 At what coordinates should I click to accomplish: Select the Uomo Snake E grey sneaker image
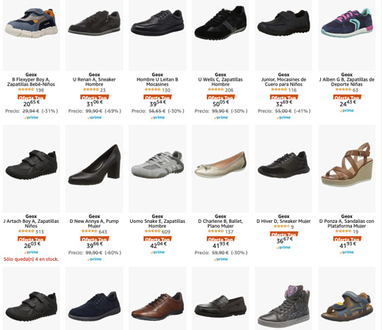point(157,164)
